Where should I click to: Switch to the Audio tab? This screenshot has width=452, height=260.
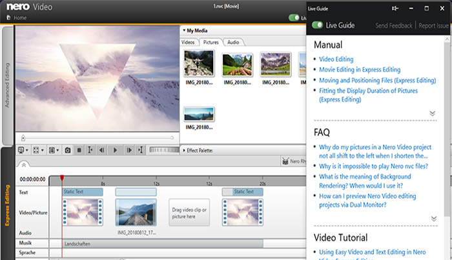tap(233, 43)
